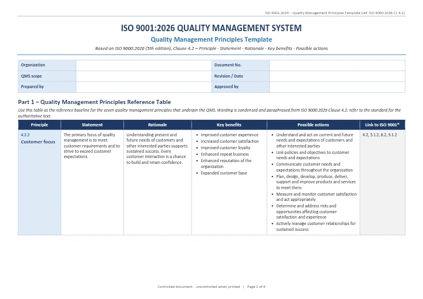This screenshot has width=423, height=299.
Task: Click the Prepared by input field
Action: [144, 87]
